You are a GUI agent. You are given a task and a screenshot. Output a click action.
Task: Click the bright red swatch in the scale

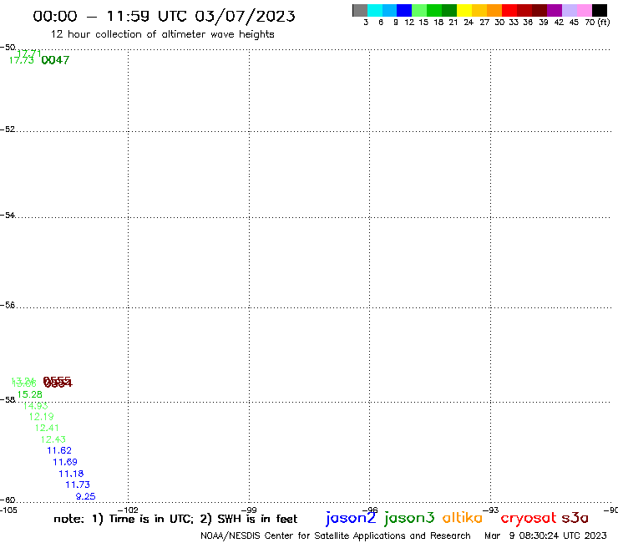509,10
